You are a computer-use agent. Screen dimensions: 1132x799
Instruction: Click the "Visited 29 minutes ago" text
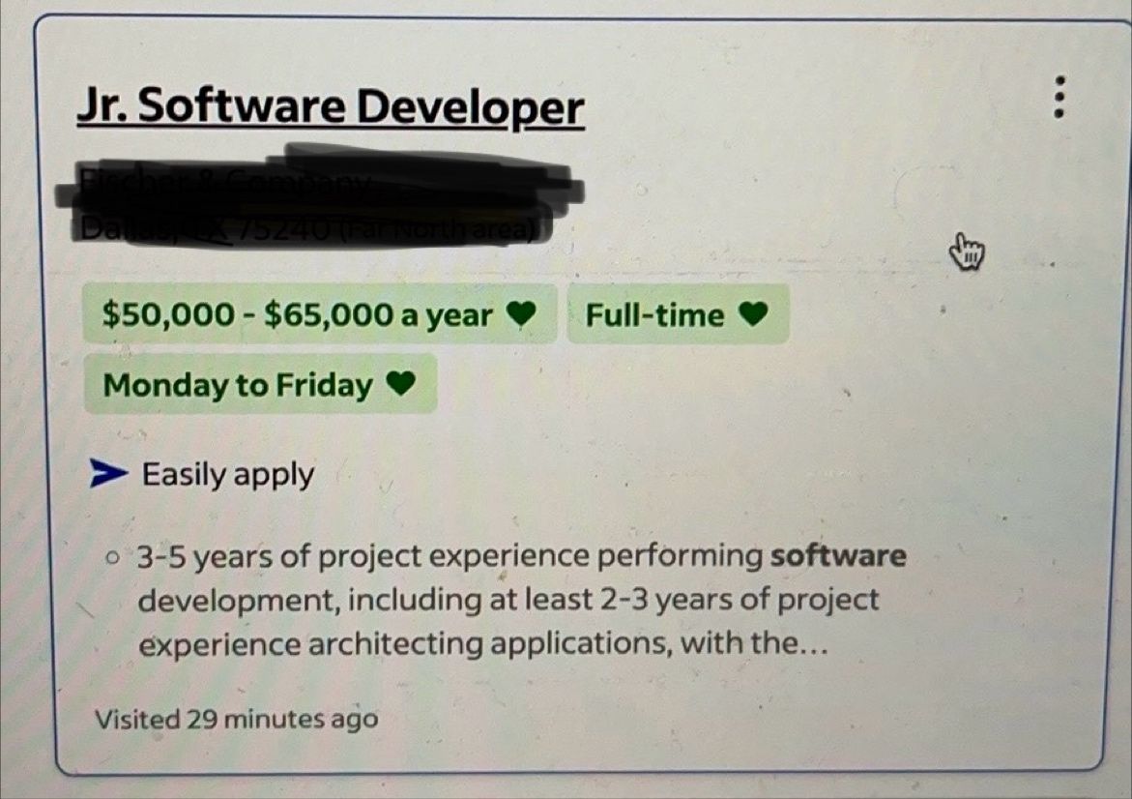[x=236, y=720]
